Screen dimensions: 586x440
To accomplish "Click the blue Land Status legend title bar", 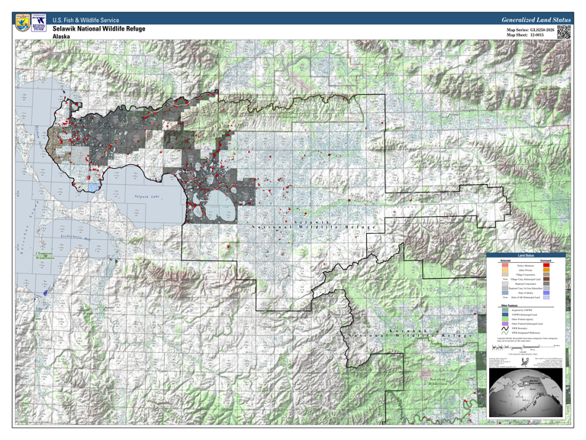I will 526,255.
